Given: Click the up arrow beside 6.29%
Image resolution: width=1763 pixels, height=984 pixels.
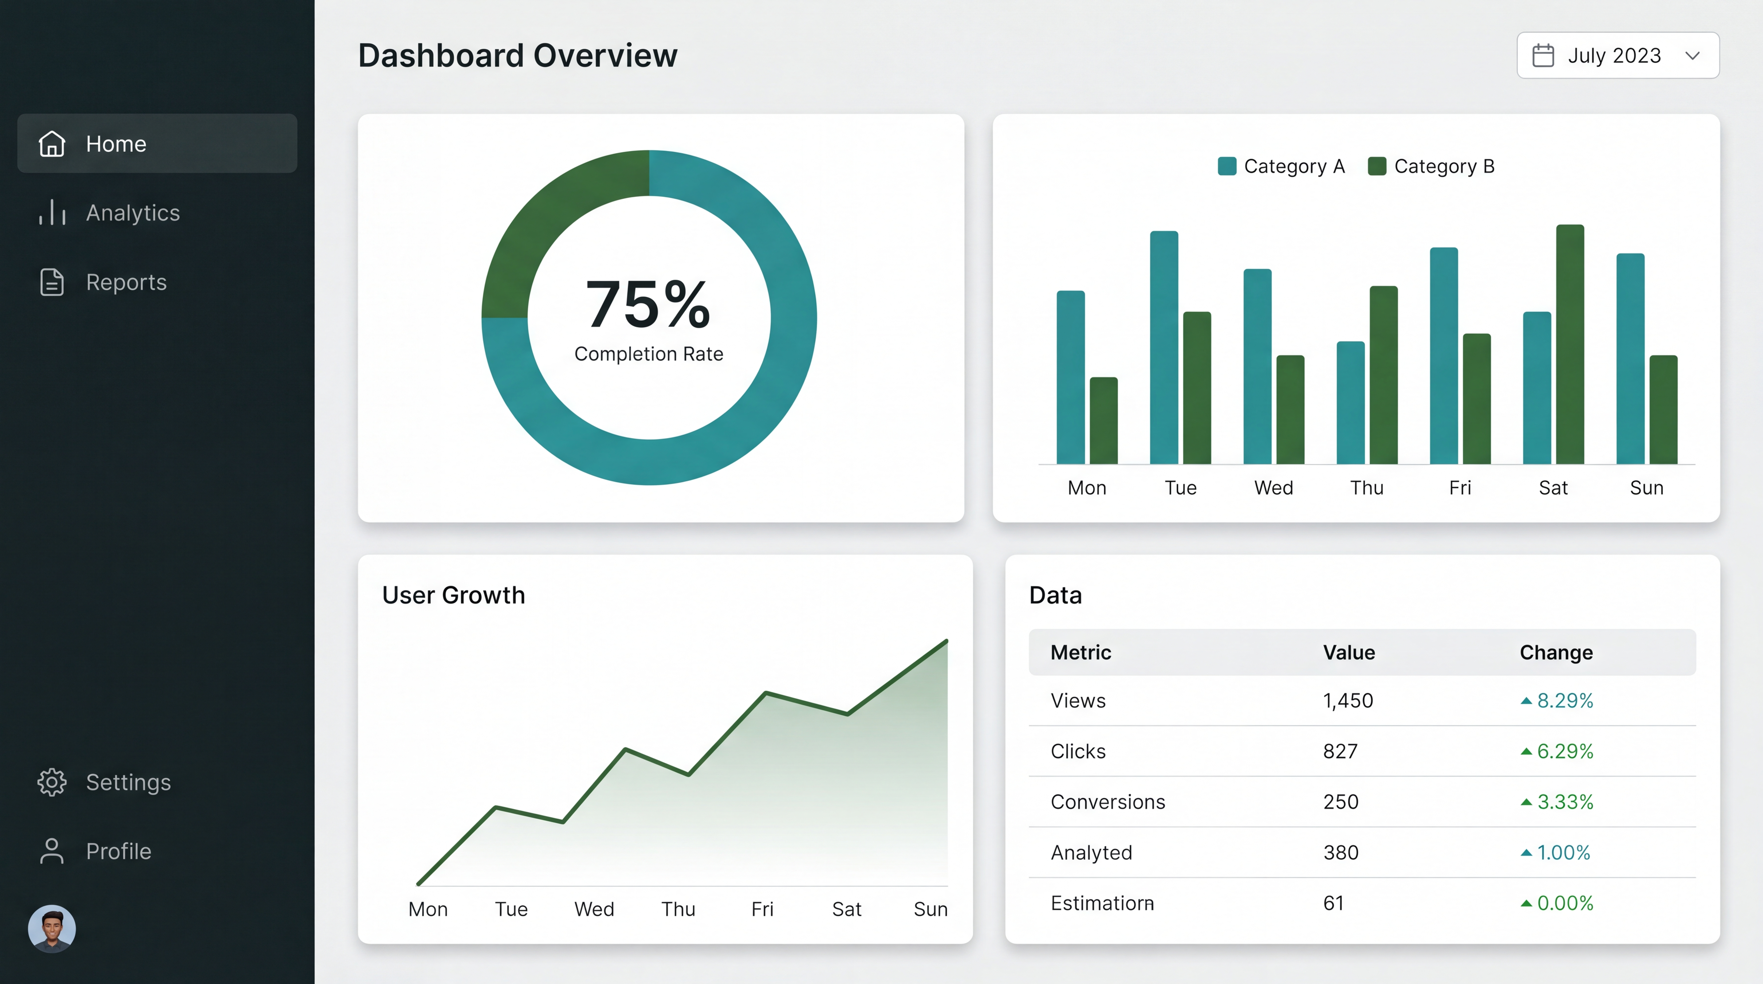Looking at the screenshot, I should [1526, 751].
